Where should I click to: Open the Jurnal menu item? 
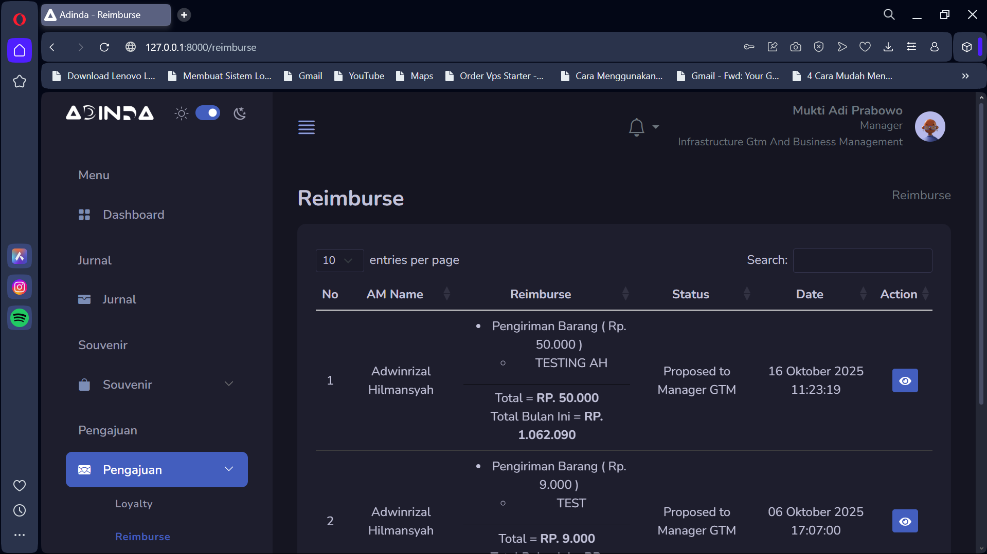(x=119, y=299)
